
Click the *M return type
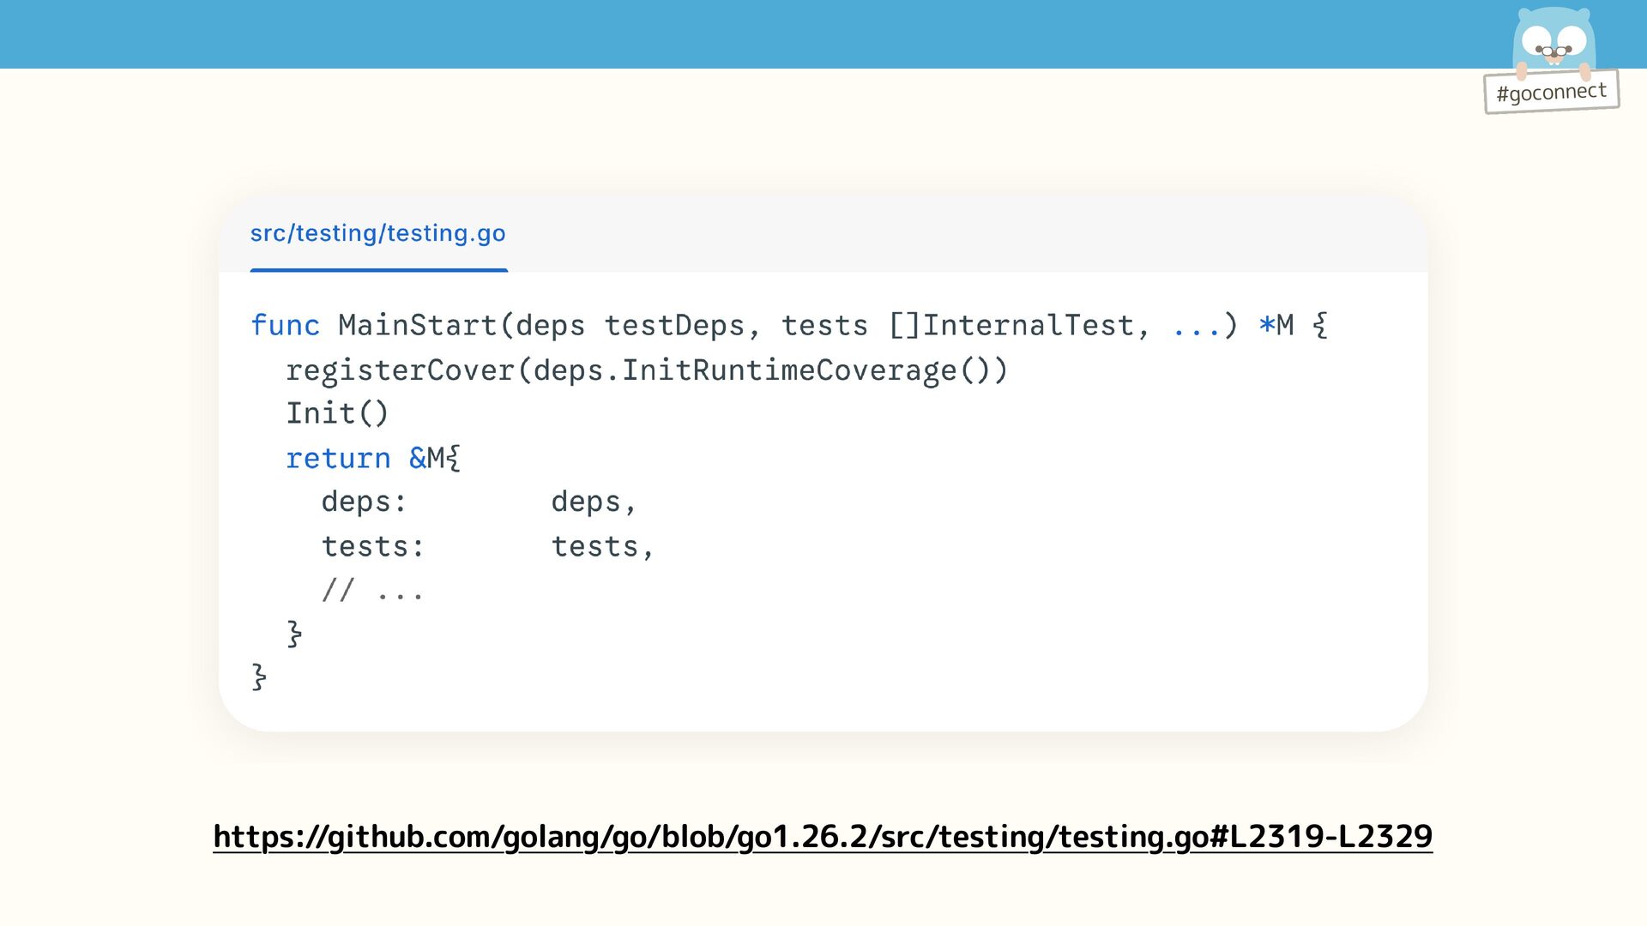(x=1276, y=326)
